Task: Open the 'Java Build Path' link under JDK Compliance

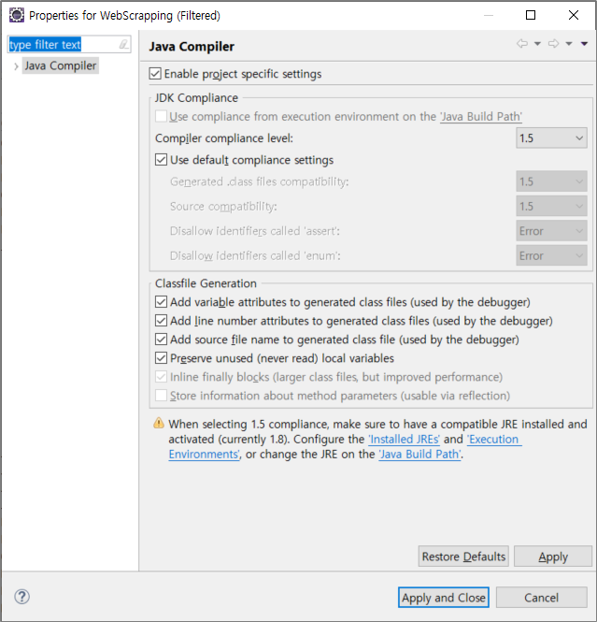Action: (481, 117)
